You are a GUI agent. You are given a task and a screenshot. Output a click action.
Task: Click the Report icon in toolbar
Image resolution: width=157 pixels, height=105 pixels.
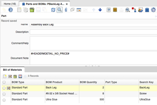tap(109, 10)
